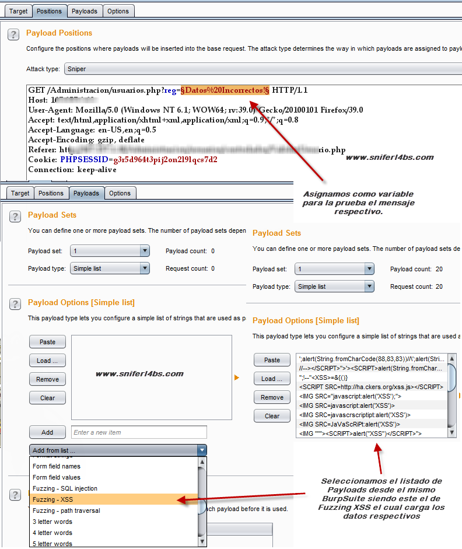The height and width of the screenshot is (549, 462).
Task: Select SCRIPT SRC=http://ha.ckers.org/xss.js payload
Action: tap(372, 387)
